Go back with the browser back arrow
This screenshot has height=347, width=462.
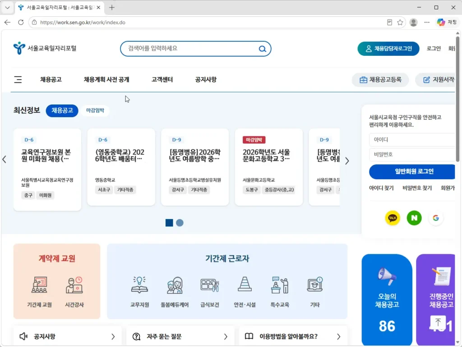pos(7,23)
